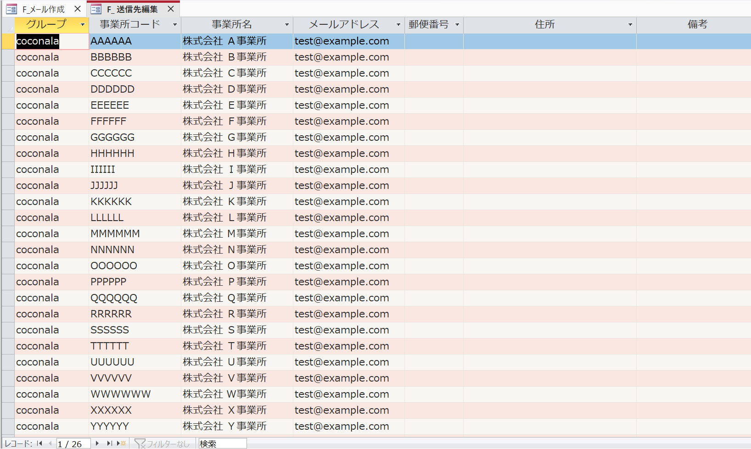The image size is (751, 449).
Task: Click the cell DDDDDD
Action: point(135,89)
